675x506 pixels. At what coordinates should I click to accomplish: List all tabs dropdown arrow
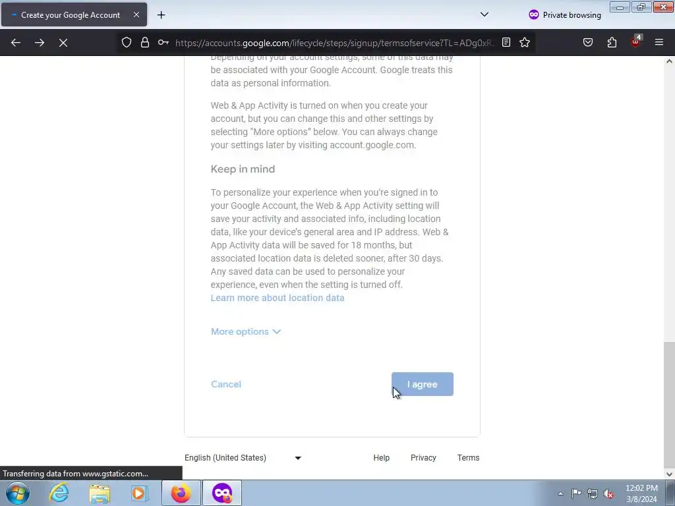(484, 14)
